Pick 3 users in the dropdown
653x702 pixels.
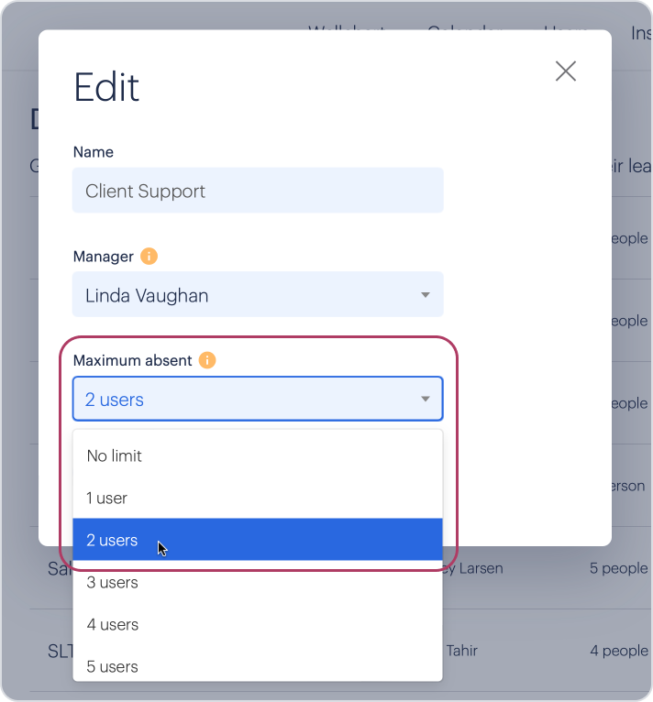pos(258,582)
